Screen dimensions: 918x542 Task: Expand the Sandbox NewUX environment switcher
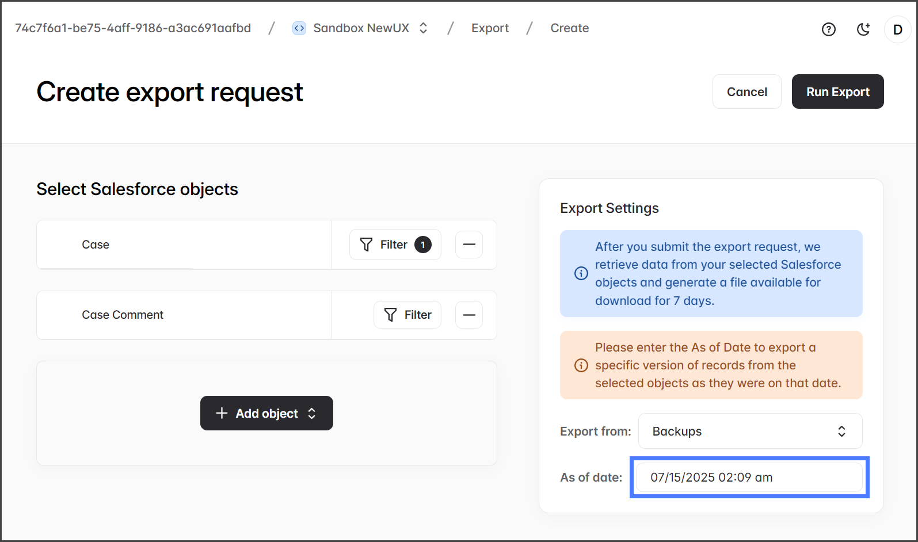[361, 28]
